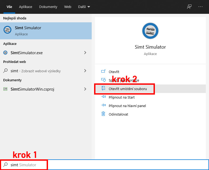This screenshot has height=170, width=209.
Task: Expand the SimtSimulator.exe result arrow
Action: pyautogui.click(x=85, y=53)
